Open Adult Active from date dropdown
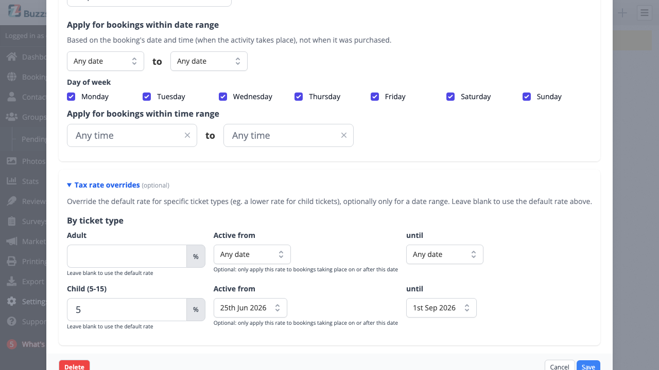 tap(252, 254)
